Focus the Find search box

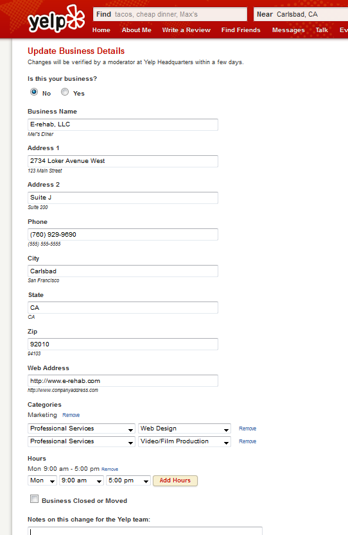pos(170,14)
